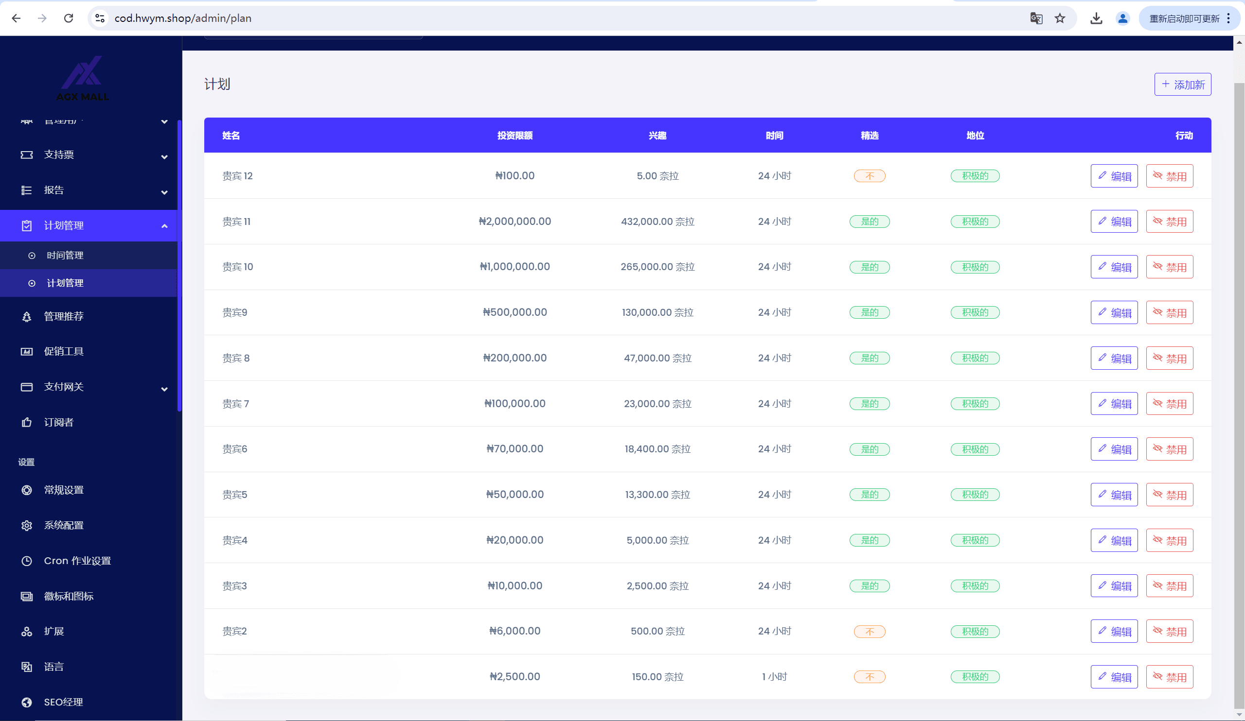Click the Google Translate icon in address bar
Image resolution: width=1245 pixels, height=721 pixels.
tap(1036, 18)
